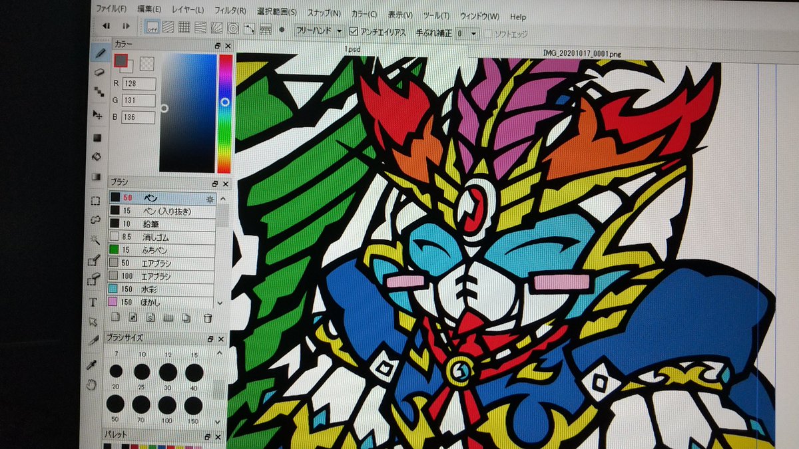
Task: Select the Pen brush tool in toolbar
Action: (x=101, y=51)
